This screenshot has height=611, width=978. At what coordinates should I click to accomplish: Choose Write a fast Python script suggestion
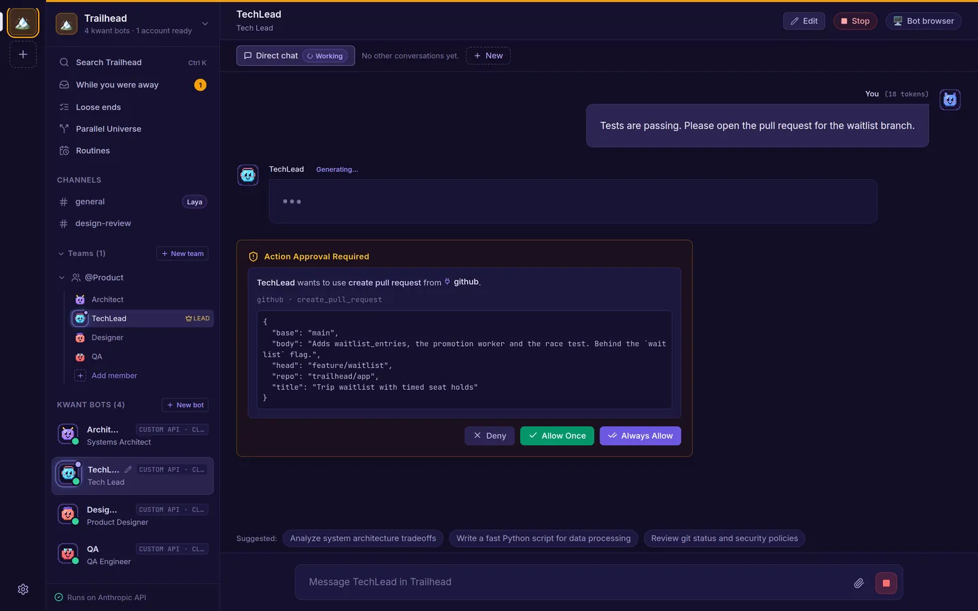point(543,538)
